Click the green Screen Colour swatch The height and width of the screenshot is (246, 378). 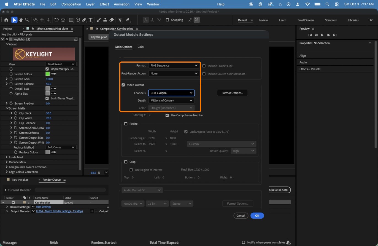click(x=47, y=74)
